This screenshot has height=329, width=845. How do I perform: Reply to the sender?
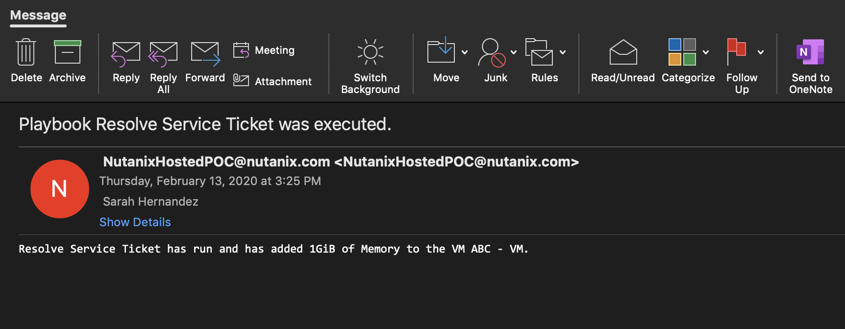[126, 62]
